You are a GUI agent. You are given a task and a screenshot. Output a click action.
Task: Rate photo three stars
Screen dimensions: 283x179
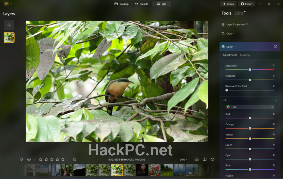coord(52,159)
